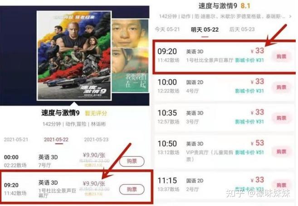Click the 暂无评分 rating label
This screenshot has width=298, height=206.
[96, 113]
